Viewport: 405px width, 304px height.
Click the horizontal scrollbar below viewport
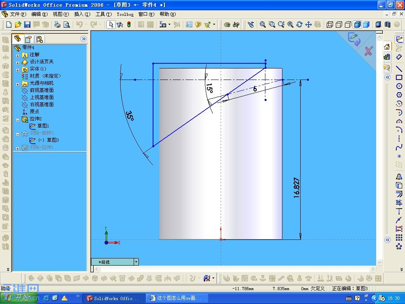(235, 269)
